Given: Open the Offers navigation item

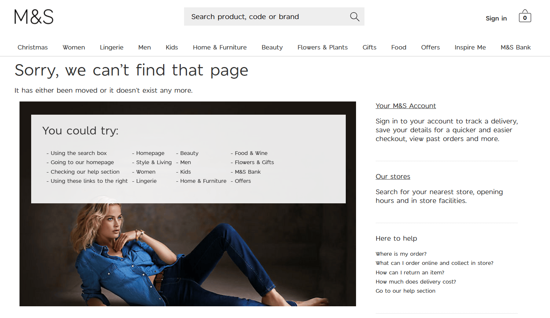Looking at the screenshot, I should pyautogui.click(x=430, y=47).
